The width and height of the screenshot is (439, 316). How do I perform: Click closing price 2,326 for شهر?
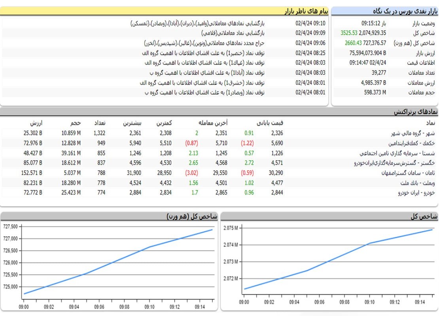point(277,133)
